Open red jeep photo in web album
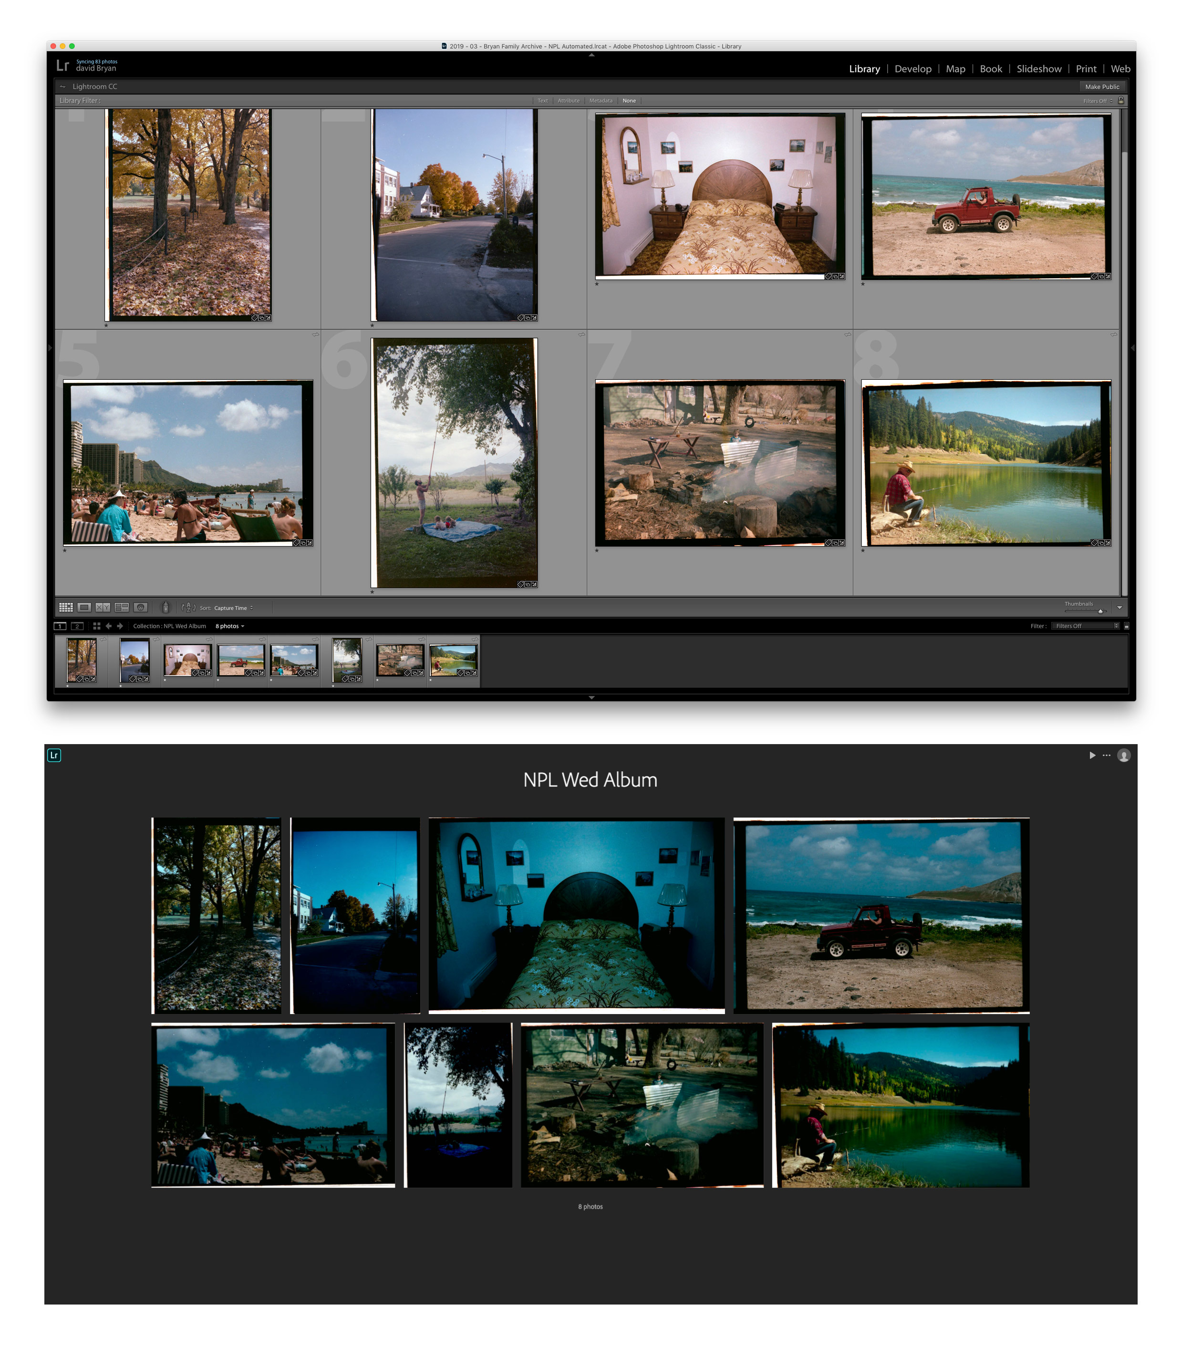Image resolution: width=1182 pixels, height=1357 pixels. [x=881, y=916]
